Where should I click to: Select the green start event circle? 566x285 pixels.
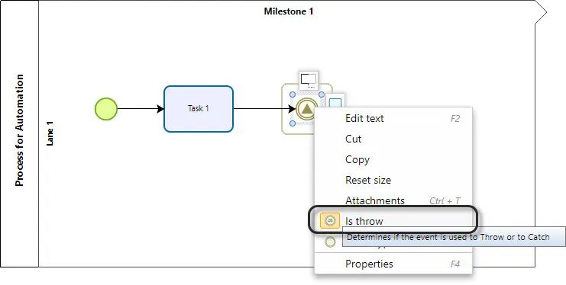coord(106,109)
